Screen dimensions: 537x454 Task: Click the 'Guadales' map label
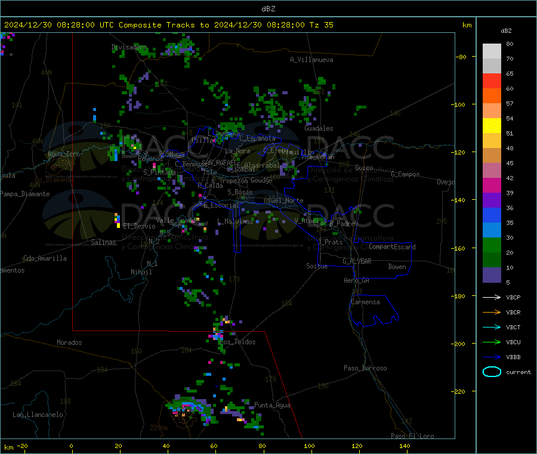(319, 128)
